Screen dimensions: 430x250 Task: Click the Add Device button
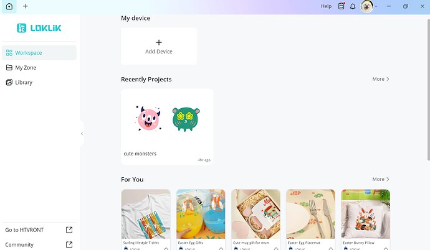coord(159,46)
